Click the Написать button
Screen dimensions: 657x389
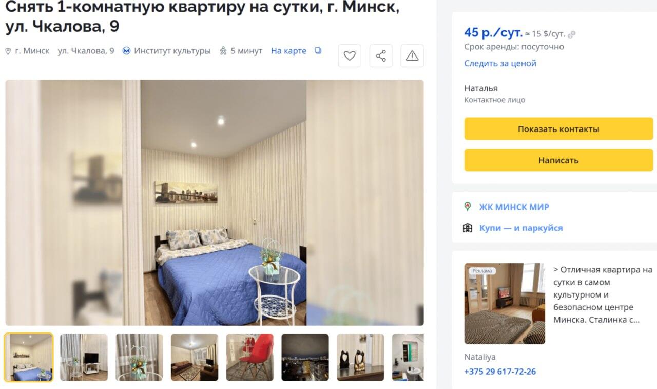(558, 160)
